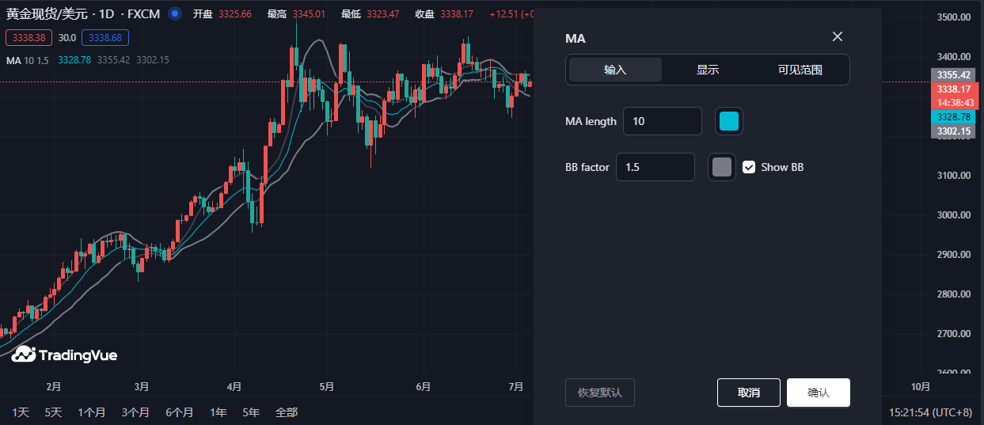
Task: Open the 可见范围 tab
Action: 800,70
